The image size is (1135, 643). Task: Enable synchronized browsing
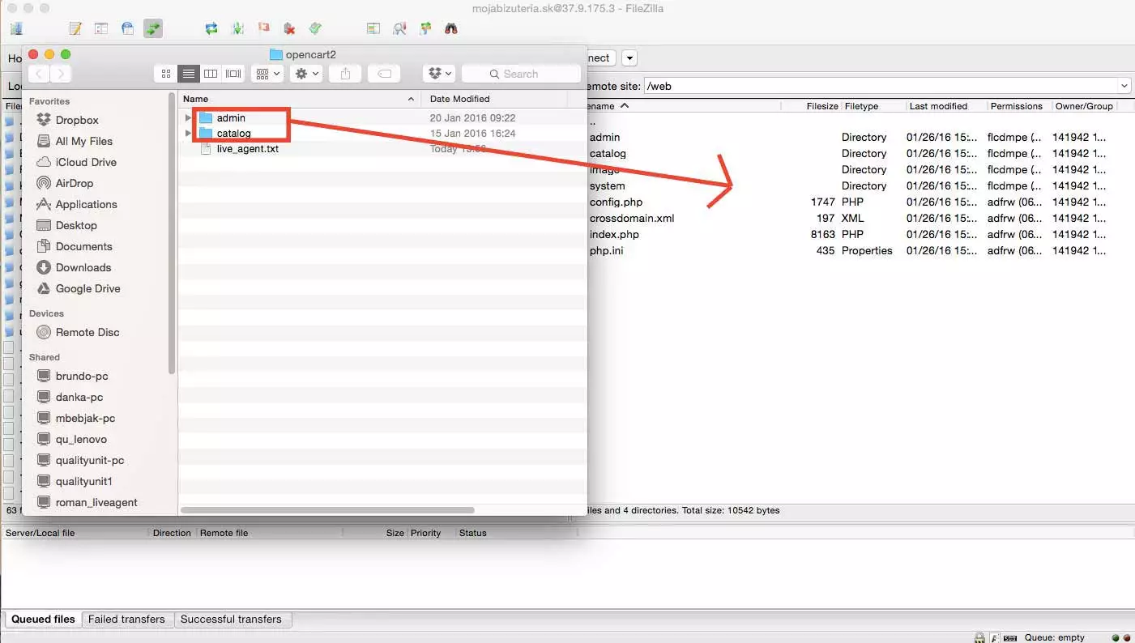click(425, 28)
